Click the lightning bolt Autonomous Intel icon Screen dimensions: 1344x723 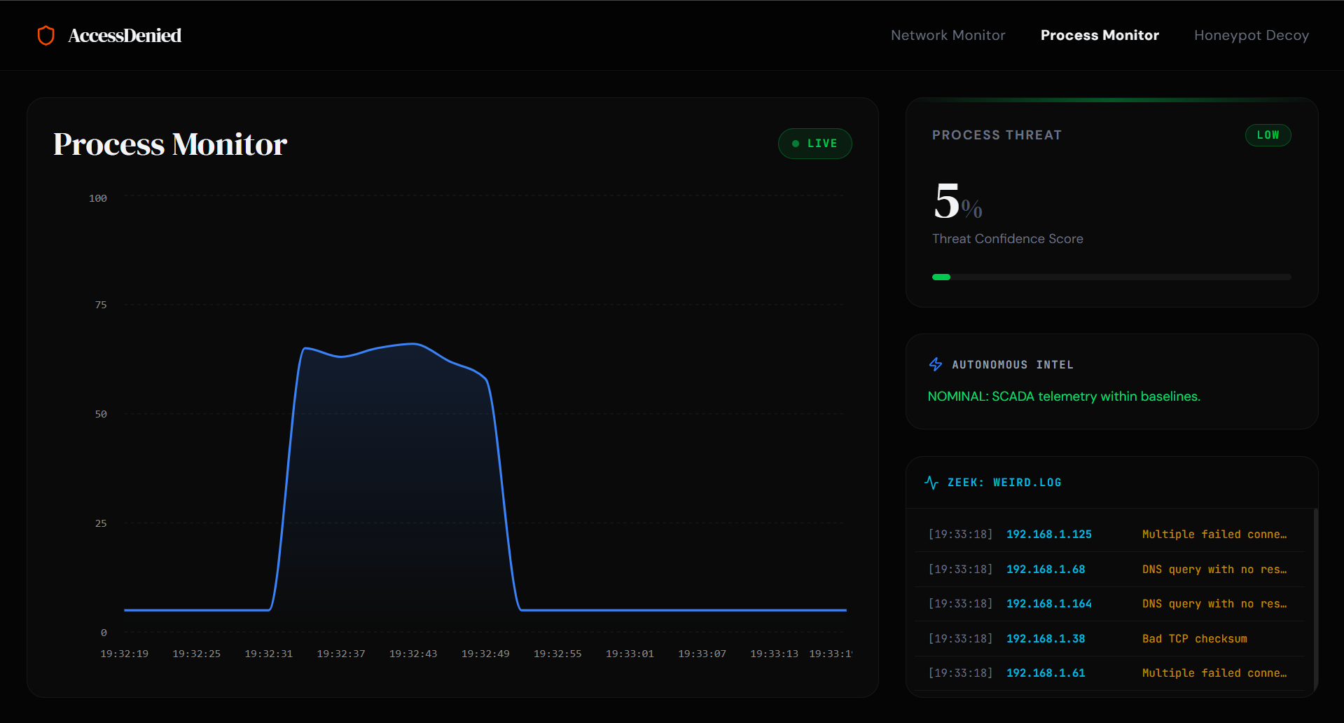935,364
